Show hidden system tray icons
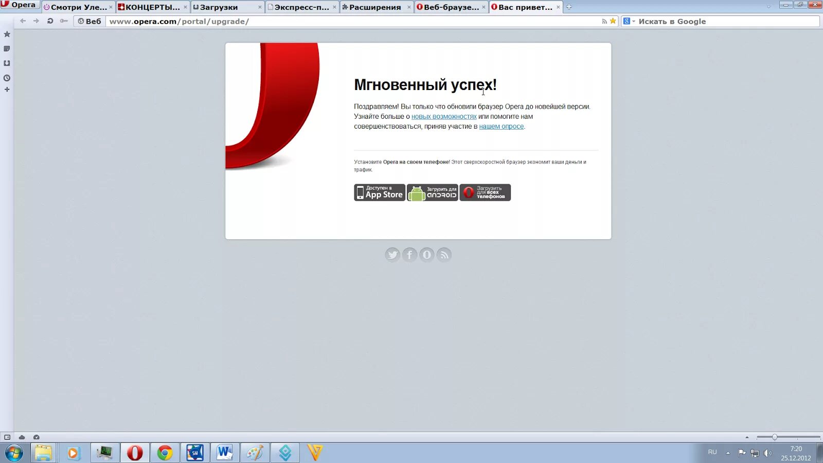The image size is (823, 463). click(728, 453)
